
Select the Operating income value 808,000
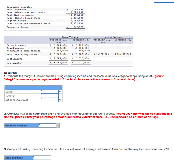pos(75,27)
